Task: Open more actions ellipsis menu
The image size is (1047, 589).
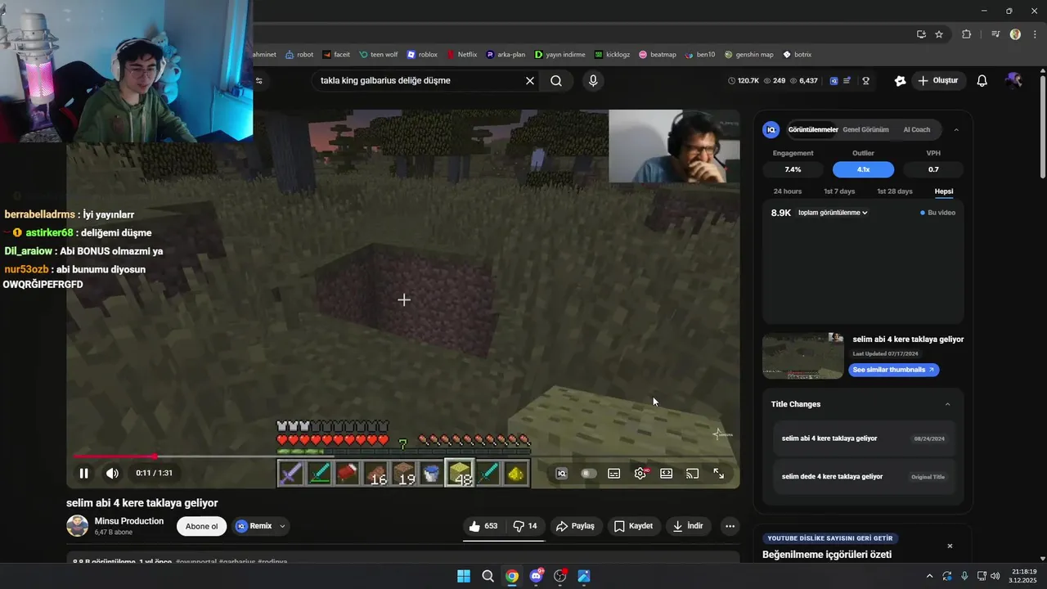Action: coord(730,526)
